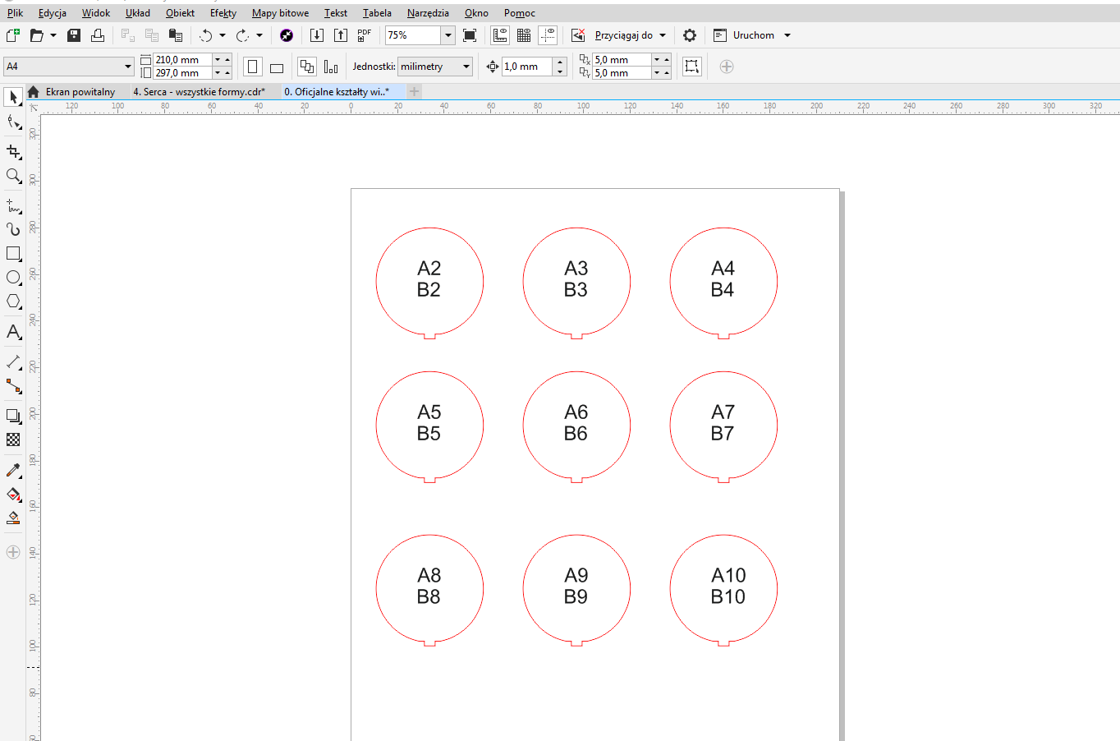Click the Uruchom button
Image resolution: width=1120 pixels, height=741 pixels.
[x=753, y=35]
